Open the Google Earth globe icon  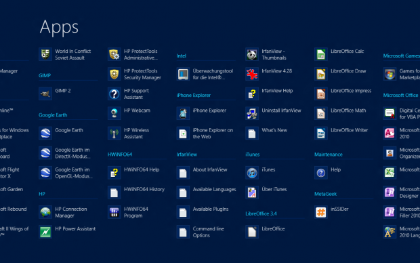coord(45,134)
